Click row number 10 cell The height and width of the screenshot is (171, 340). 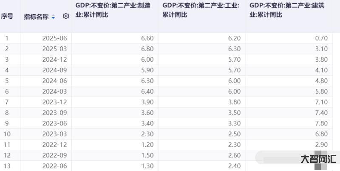coord(7,134)
